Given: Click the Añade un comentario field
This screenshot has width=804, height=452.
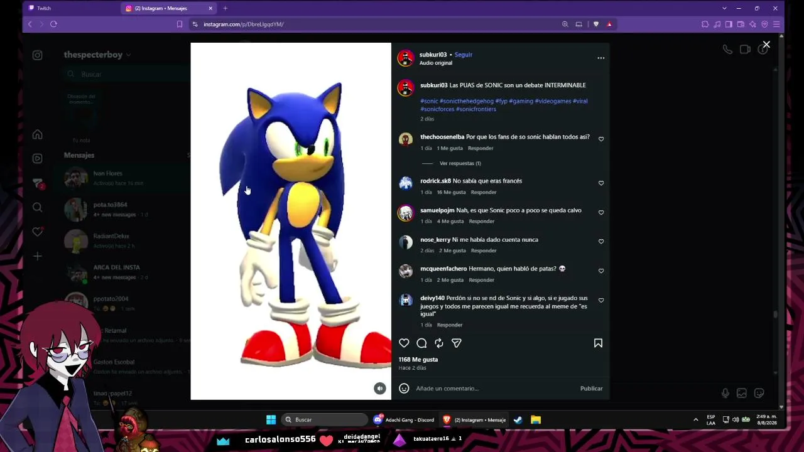Looking at the screenshot, I should coord(494,389).
